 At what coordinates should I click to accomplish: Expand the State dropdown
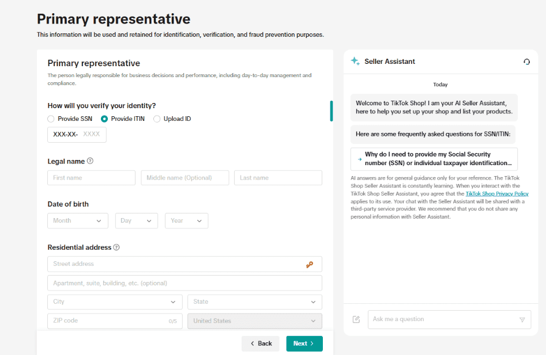point(254,301)
